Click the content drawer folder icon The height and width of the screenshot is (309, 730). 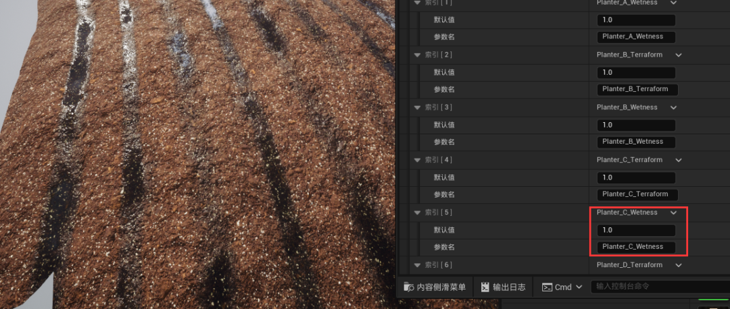[409, 287]
